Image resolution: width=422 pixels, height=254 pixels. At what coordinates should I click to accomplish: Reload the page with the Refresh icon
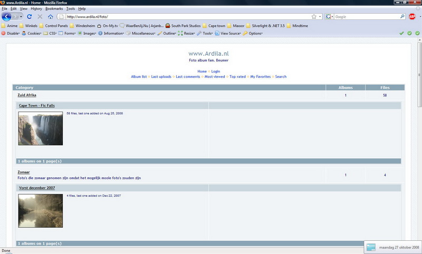pyautogui.click(x=30, y=17)
